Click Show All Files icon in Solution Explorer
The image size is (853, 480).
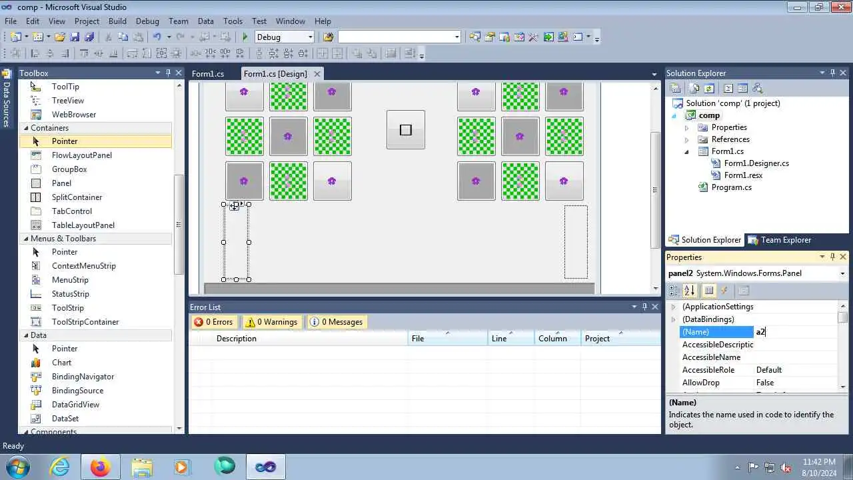click(x=694, y=88)
